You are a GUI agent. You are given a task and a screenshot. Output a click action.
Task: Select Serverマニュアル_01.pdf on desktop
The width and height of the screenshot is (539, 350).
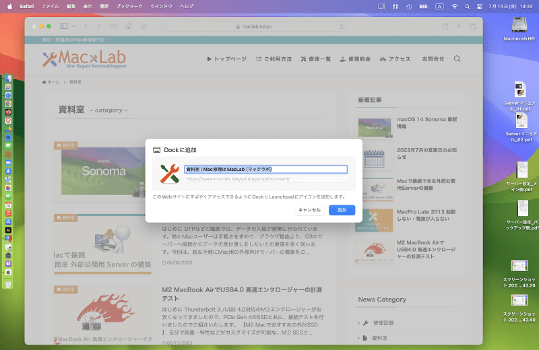519,96
